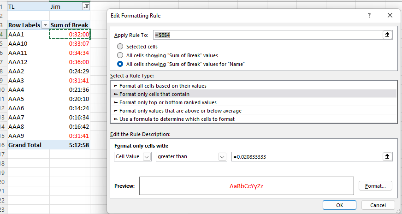This screenshot has height=214, width=402.
Task: Click the AAA7 row label
Action: pyautogui.click(x=29, y=118)
